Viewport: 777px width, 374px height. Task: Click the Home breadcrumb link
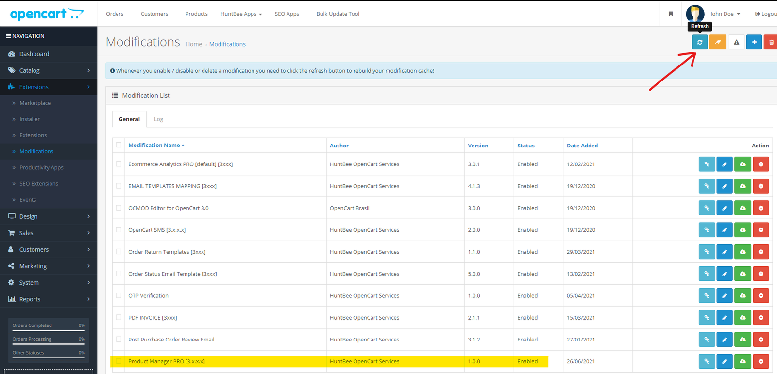(x=194, y=44)
